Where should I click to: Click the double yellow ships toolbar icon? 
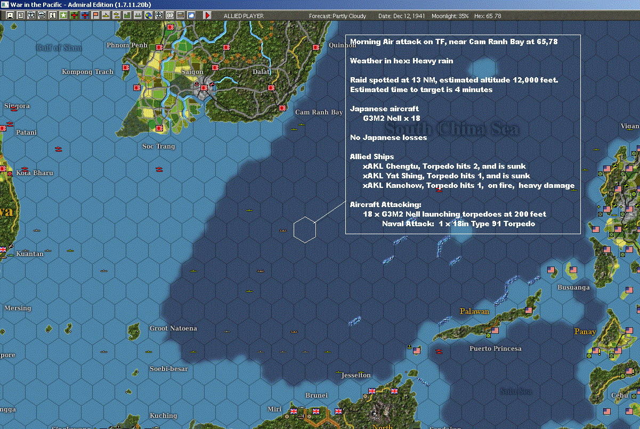point(116,15)
